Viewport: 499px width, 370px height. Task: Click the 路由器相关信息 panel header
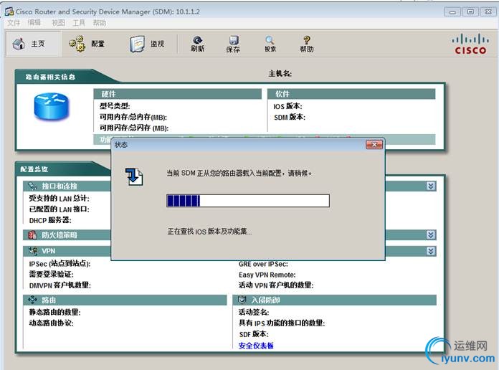[50, 77]
